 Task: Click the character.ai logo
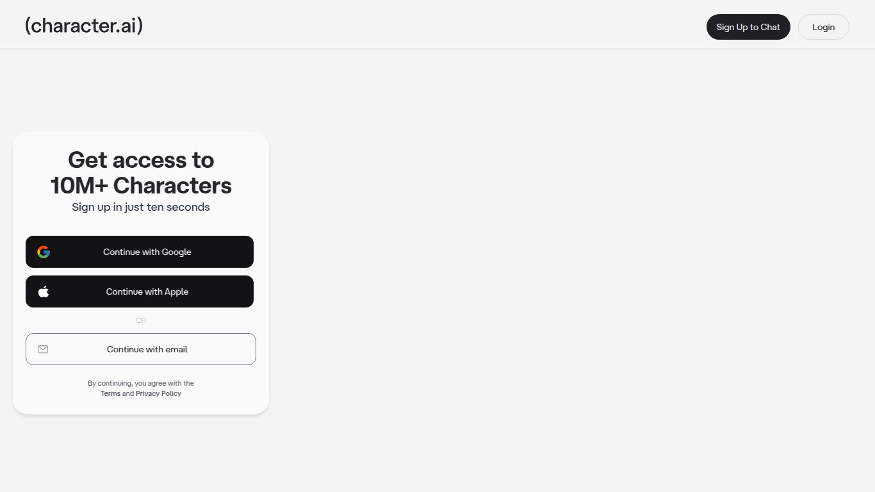[83, 26]
